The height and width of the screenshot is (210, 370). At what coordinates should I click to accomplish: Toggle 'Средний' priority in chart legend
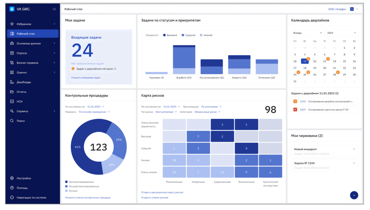[x=188, y=35]
